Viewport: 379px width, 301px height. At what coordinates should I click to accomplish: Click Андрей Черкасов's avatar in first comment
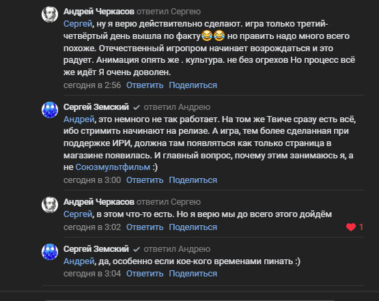coord(50,14)
